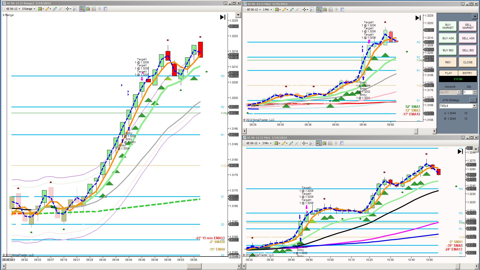This screenshot has height=270, width=480.
Task: Place order with SELL ASK
Action: (x=468, y=38)
